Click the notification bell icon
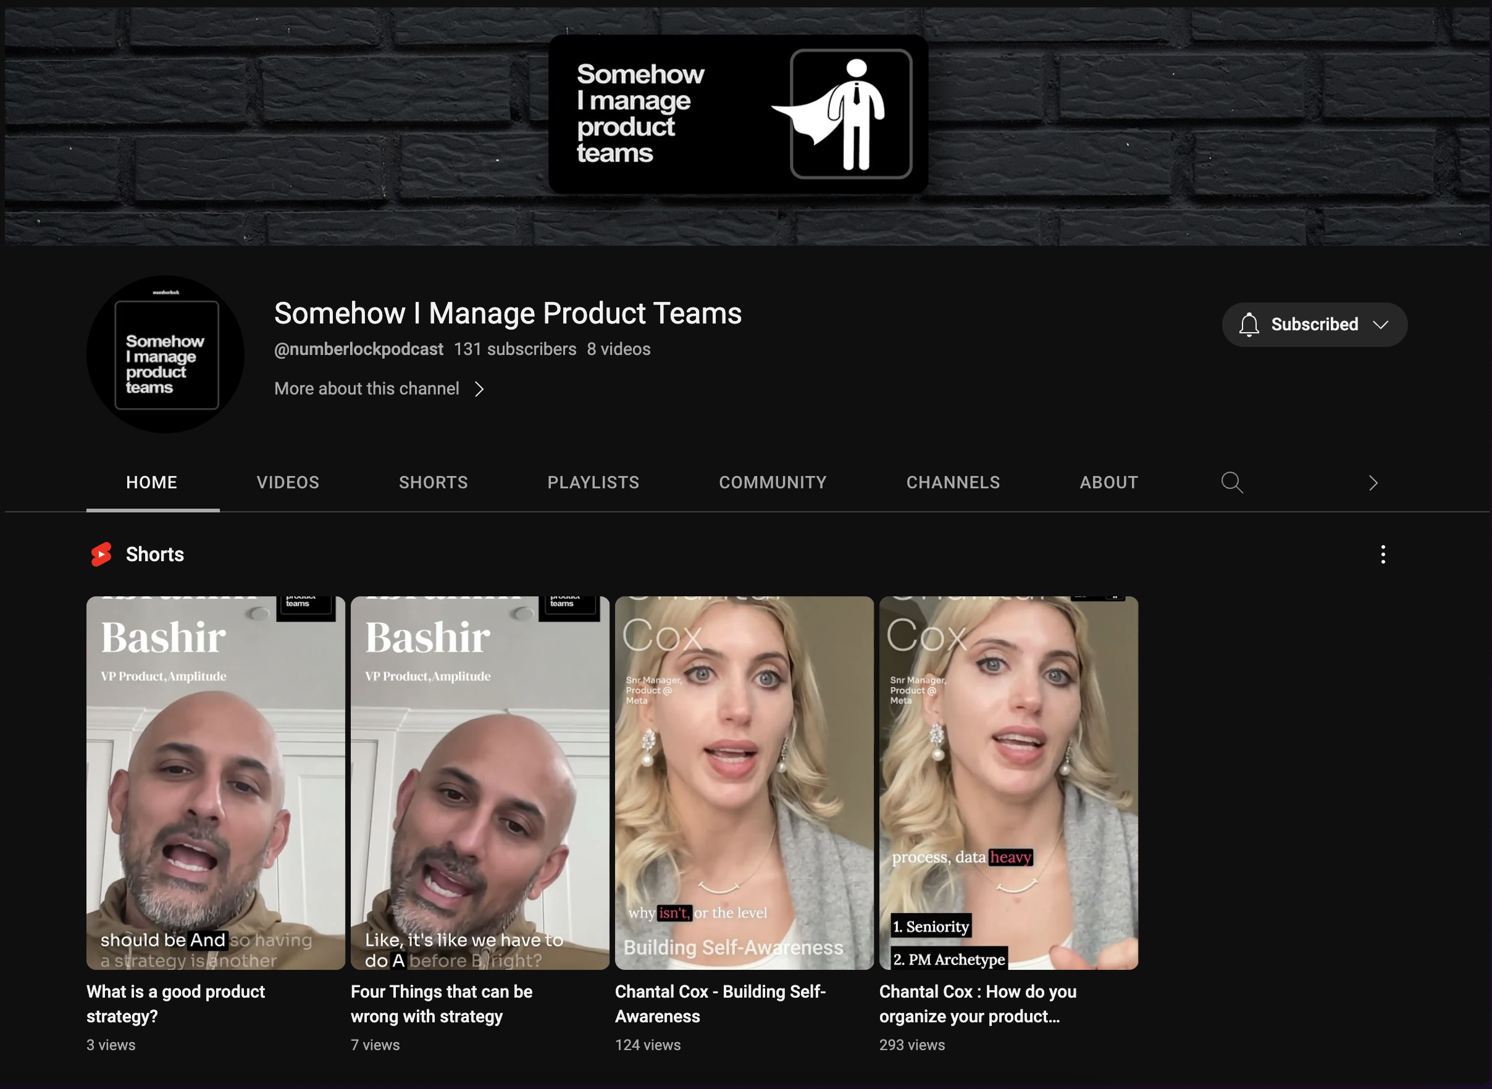The height and width of the screenshot is (1089, 1492). [x=1249, y=325]
